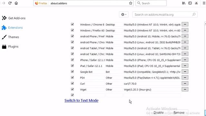Remove the Android Tablet / Chrome row with minus
Screen dimensions: 206x116
[185, 54]
